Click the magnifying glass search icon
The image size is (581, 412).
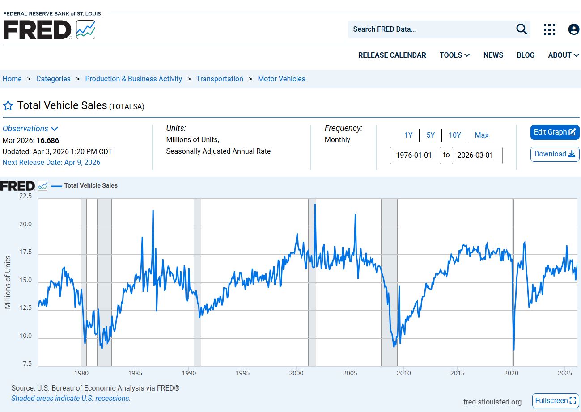coord(522,29)
